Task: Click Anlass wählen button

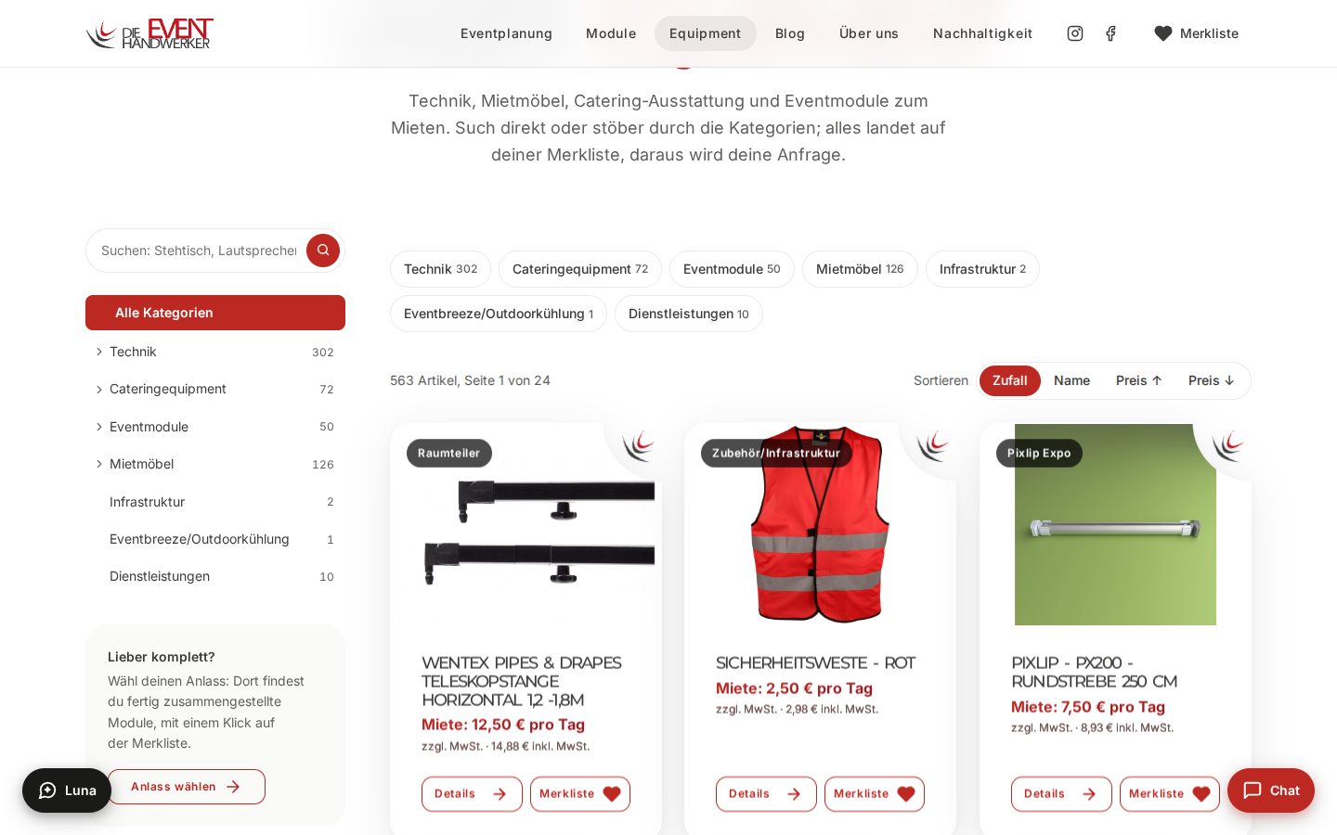Action: point(187,787)
